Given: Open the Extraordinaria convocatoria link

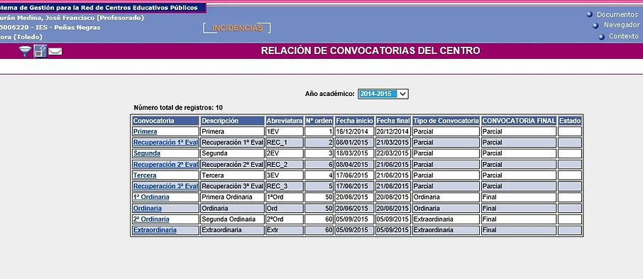Looking at the screenshot, I should (155, 230).
